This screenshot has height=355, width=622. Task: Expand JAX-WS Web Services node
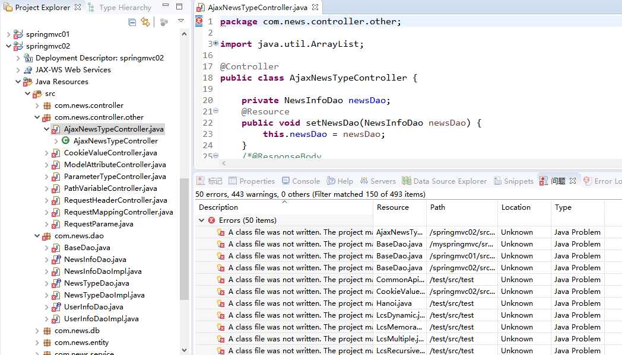18,70
